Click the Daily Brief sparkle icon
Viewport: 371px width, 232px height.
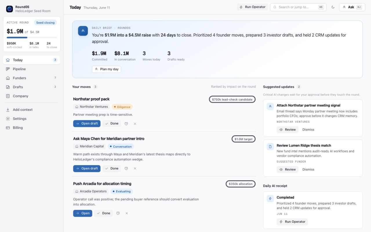click(x=83, y=31)
